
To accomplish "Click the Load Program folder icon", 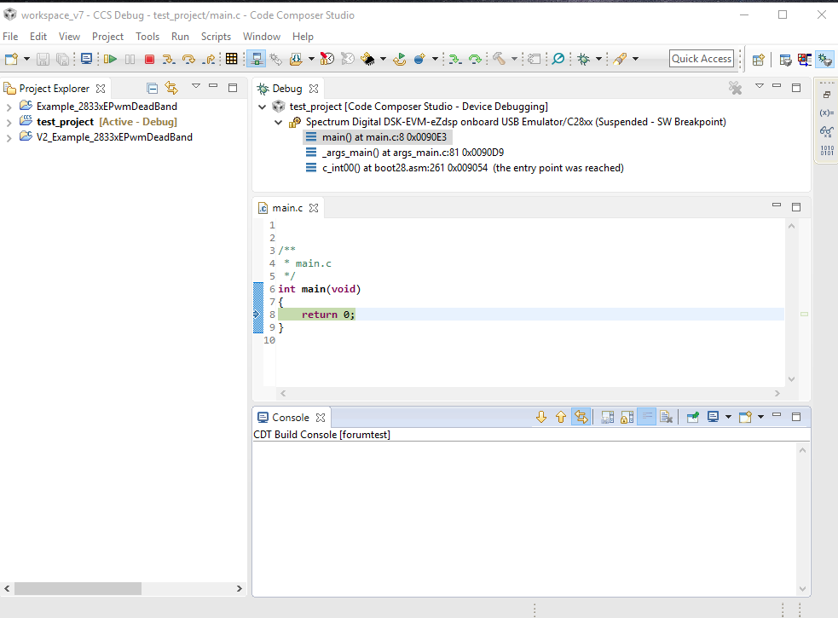I will (296, 59).
